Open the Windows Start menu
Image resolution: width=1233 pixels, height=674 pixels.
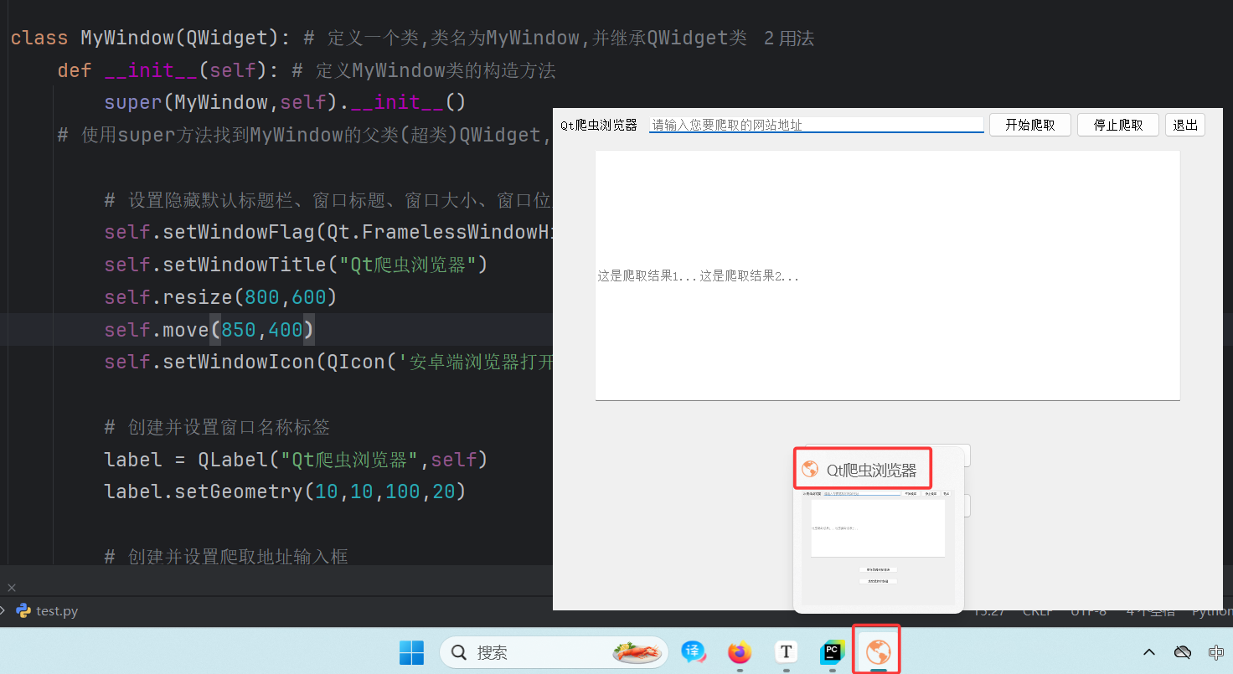click(411, 652)
